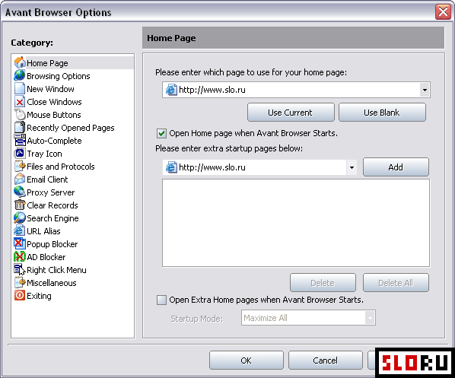Viewport: 455px width, 378px height.
Task: Click inside the extra startup pages list
Action: [296, 223]
